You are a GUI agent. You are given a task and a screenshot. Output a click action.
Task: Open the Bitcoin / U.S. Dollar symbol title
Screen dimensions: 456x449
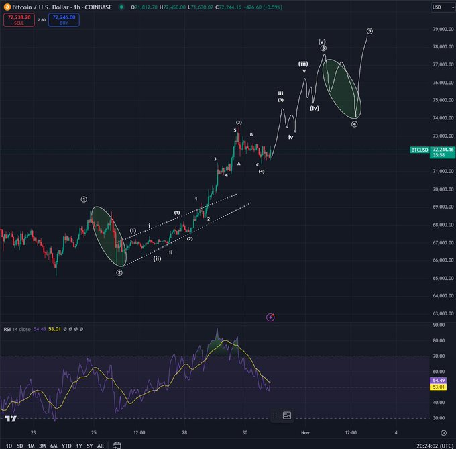tap(62, 7)
